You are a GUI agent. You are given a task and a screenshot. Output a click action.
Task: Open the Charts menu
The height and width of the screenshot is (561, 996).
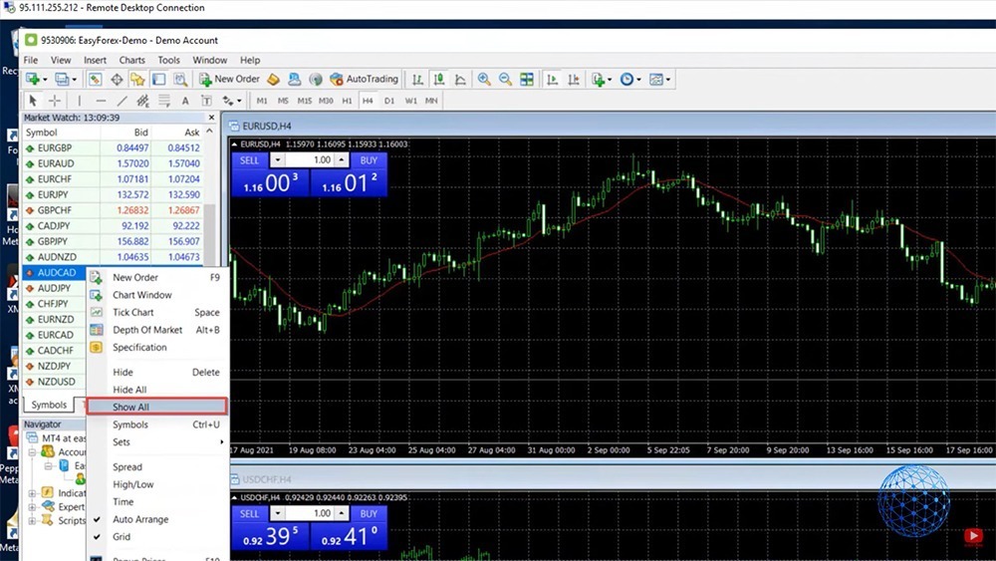pos(132,60)
